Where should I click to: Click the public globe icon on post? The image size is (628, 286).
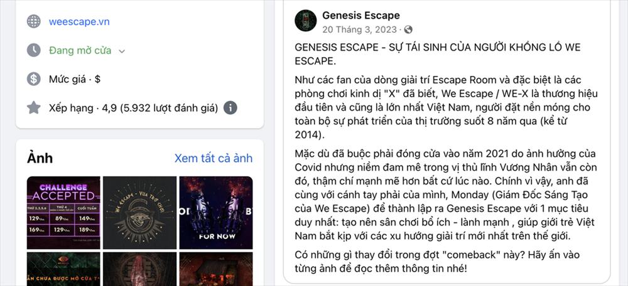click(408, 29)
